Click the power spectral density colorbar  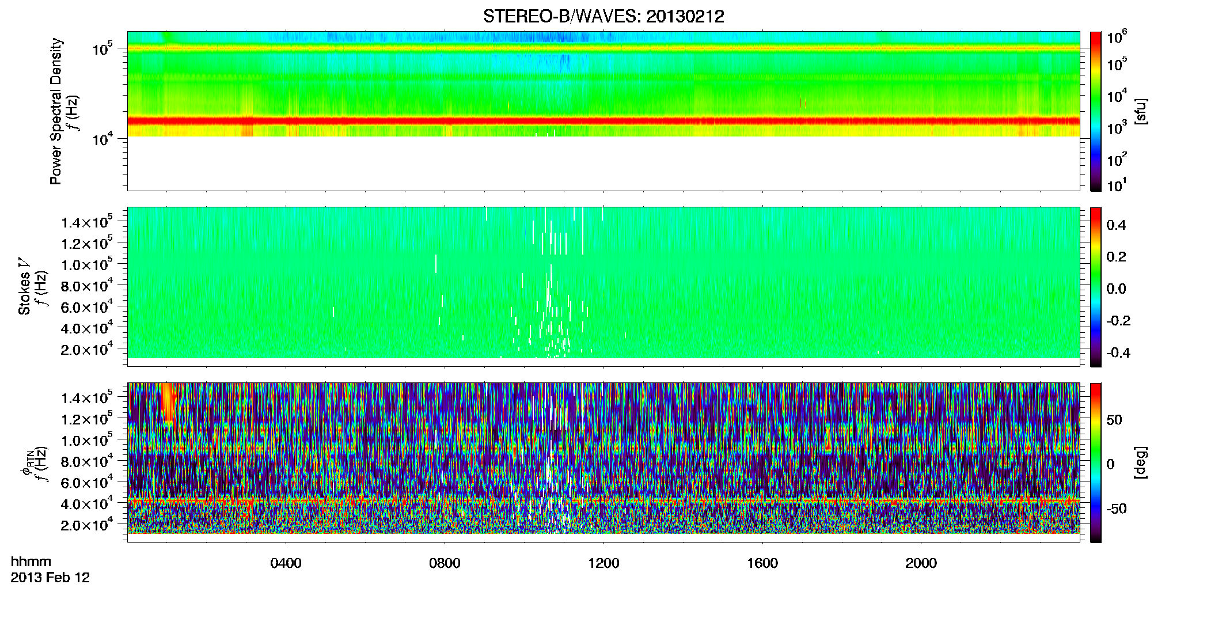click(1096, 111)
